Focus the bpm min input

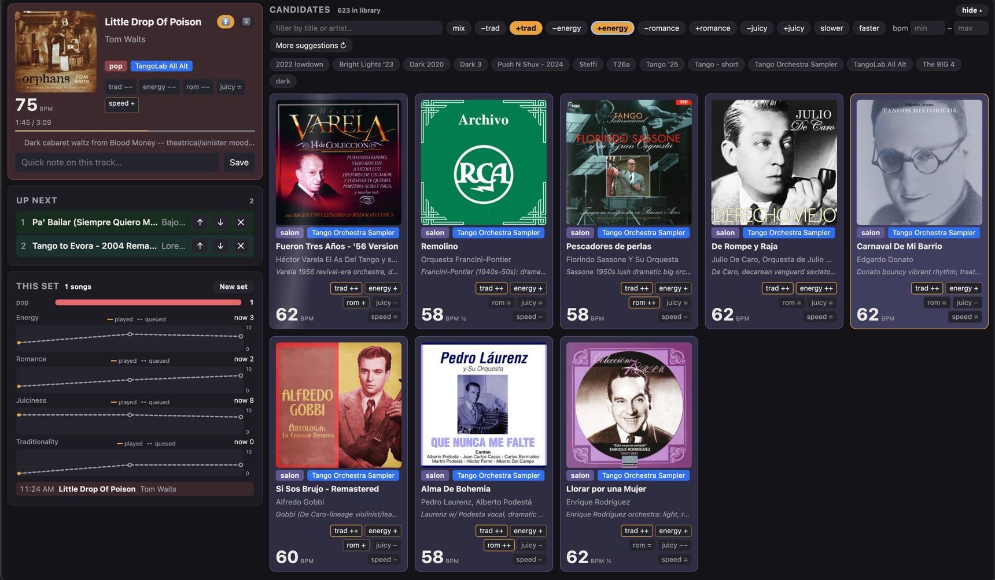(x=927, y=28)
